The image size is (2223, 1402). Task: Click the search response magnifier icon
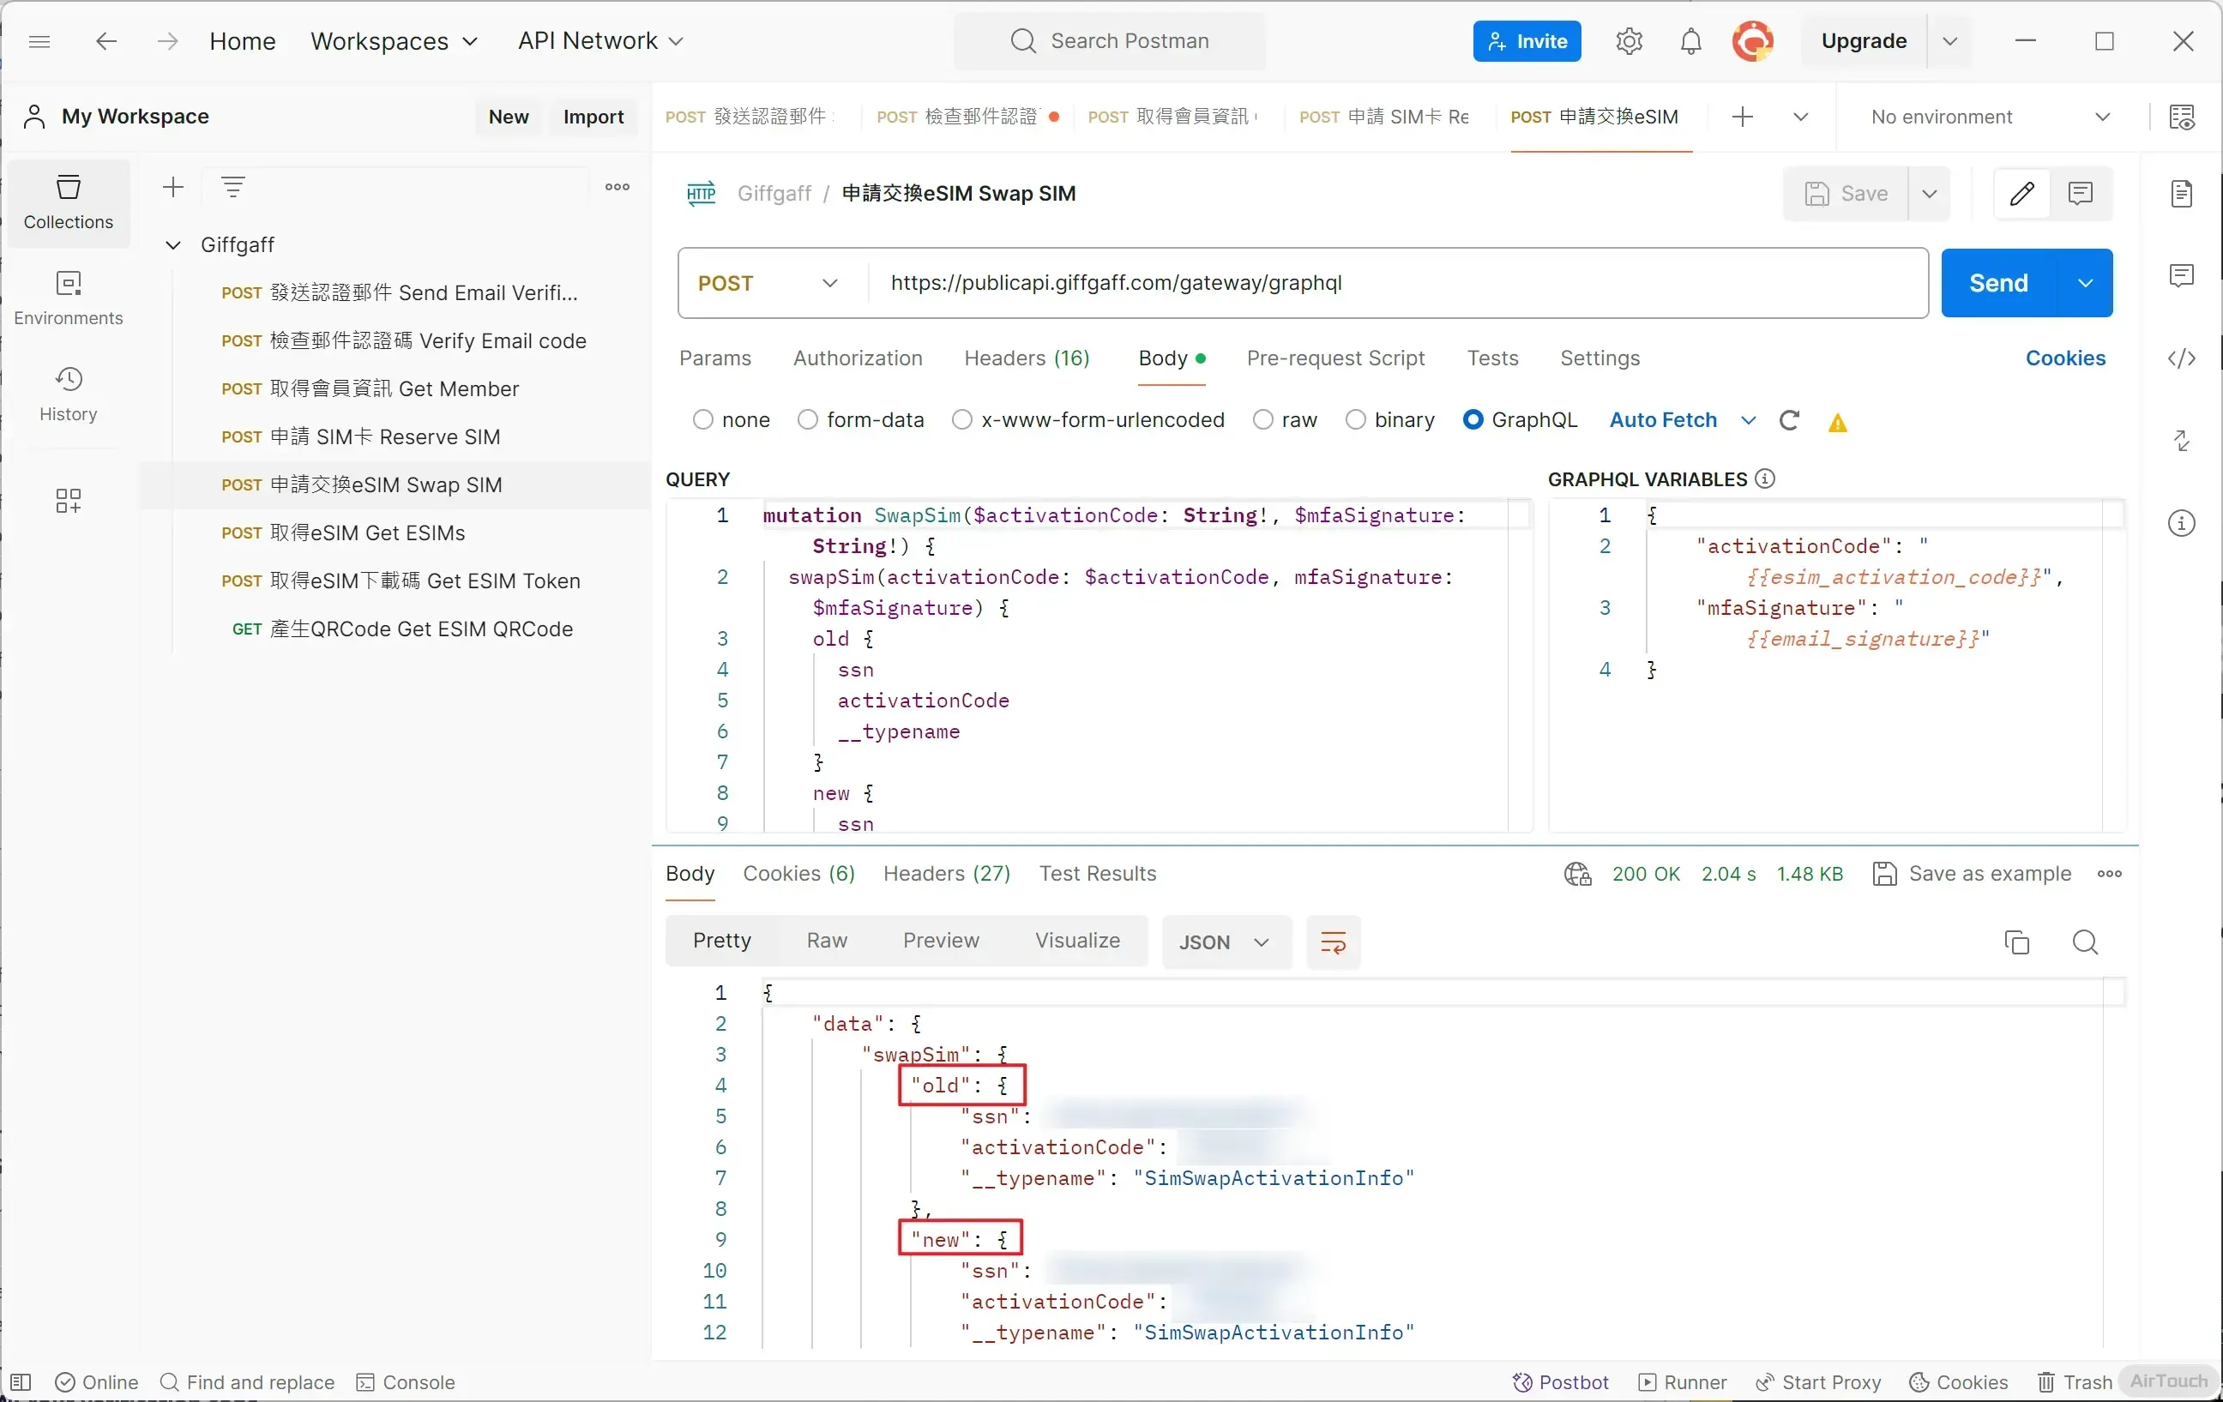(x=2085, y=942)
